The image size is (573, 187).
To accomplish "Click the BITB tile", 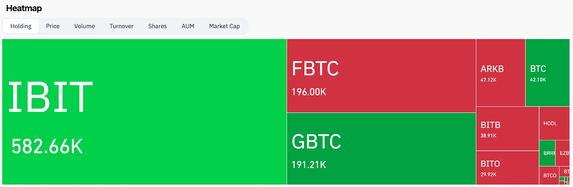I will [x=507, y=129].
